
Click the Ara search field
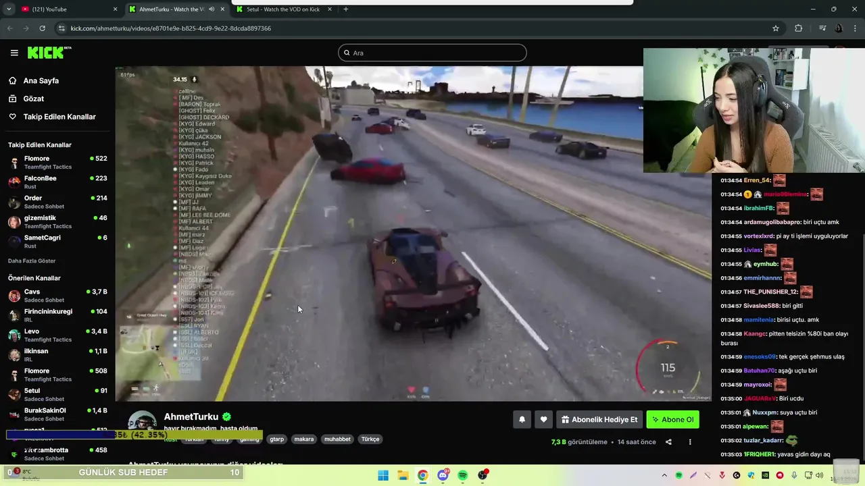pyautogui.click(x=432, y=53)
